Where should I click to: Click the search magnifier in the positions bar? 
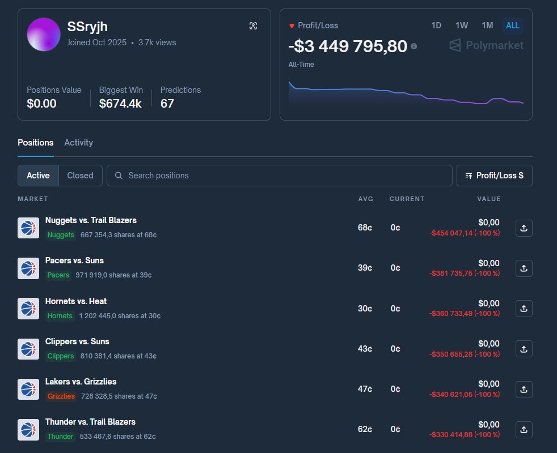tap(119, 176)
